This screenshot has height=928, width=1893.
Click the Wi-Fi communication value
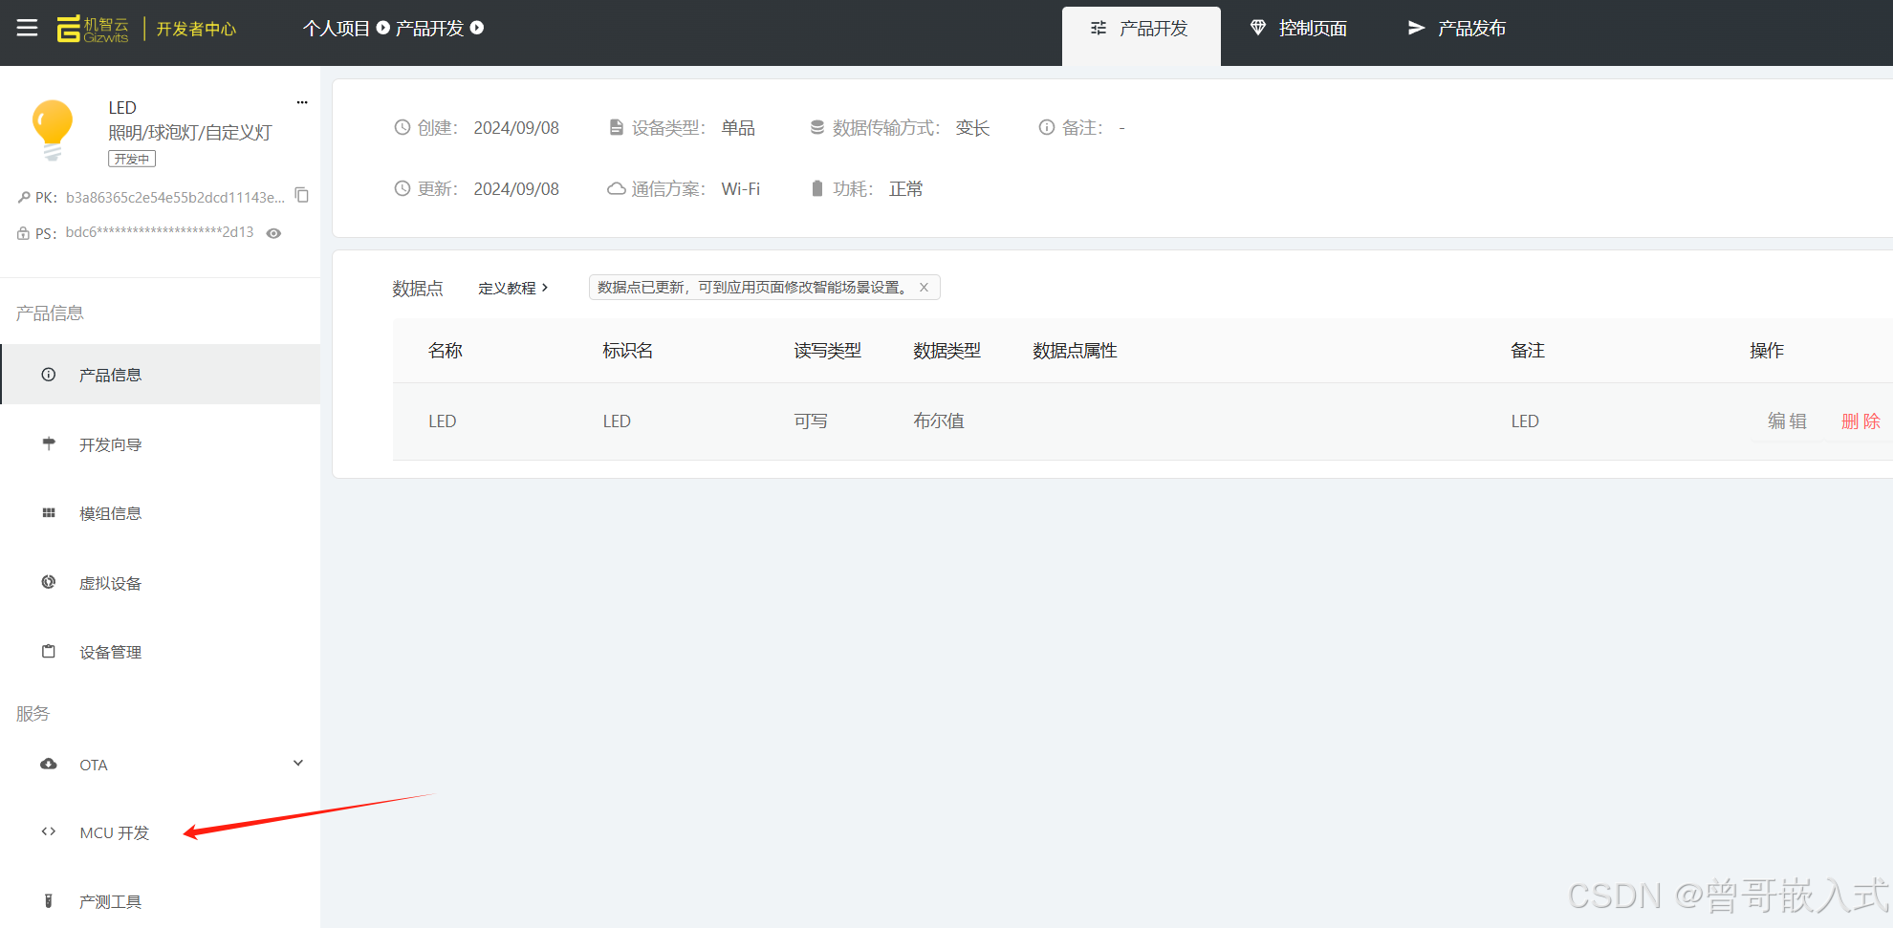pyautogui.click(x=741, y=189)
